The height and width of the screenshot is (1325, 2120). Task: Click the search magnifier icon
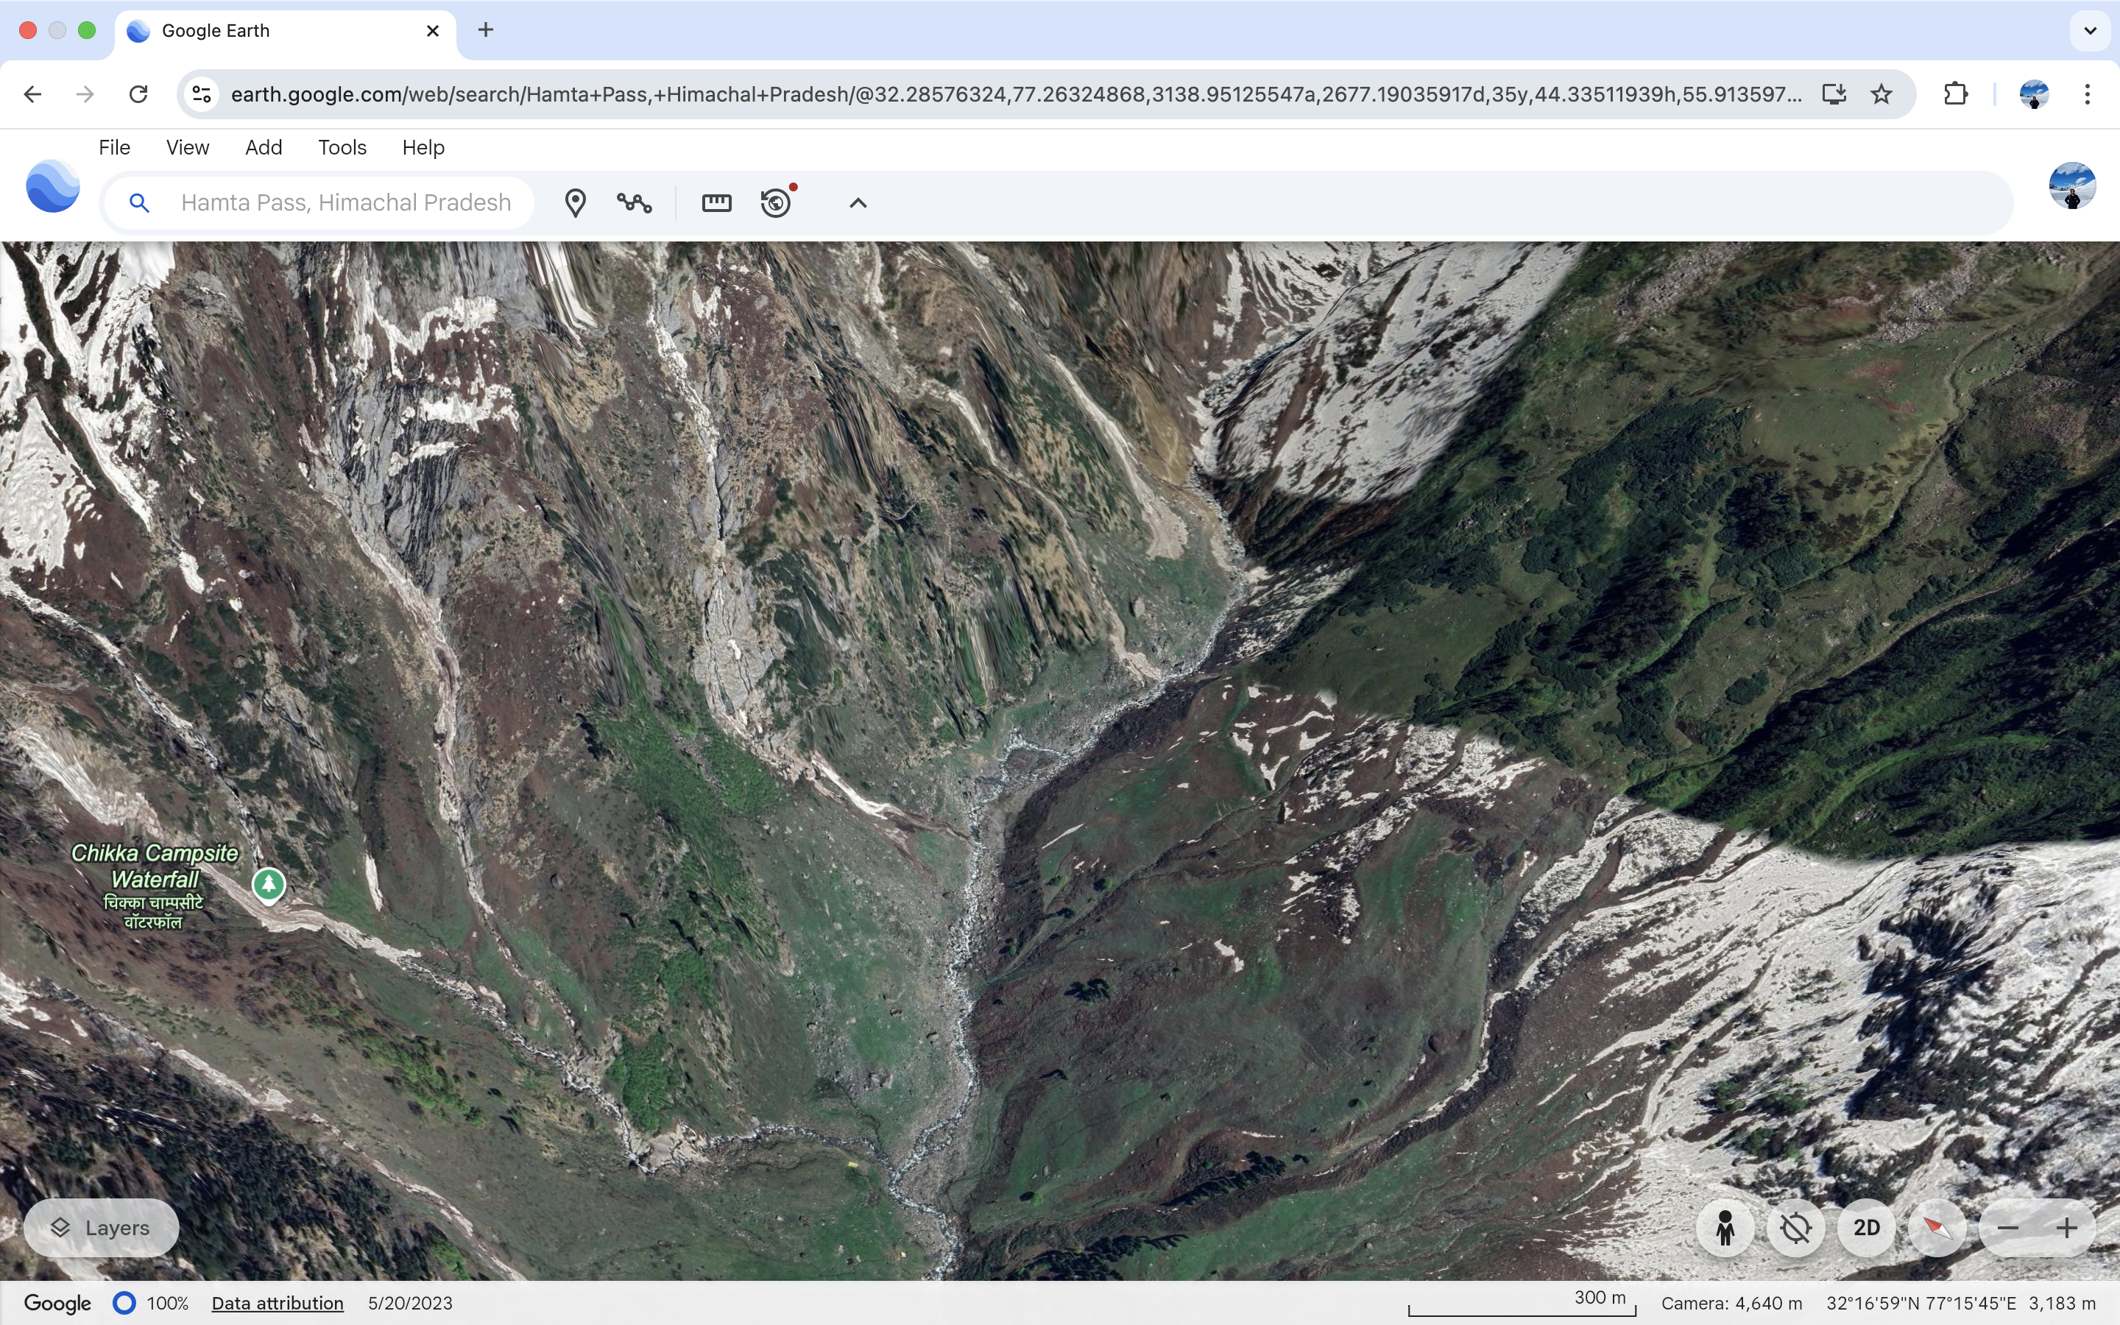[x=139, y=203]
